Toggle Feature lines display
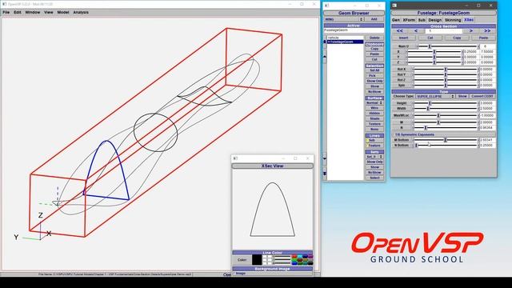 374,146
